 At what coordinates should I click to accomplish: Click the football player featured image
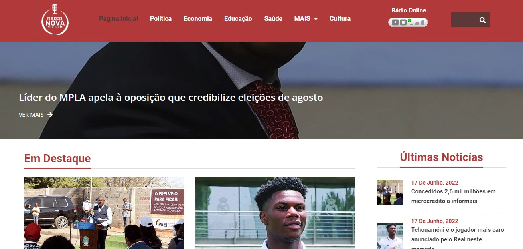pos(275,213)
